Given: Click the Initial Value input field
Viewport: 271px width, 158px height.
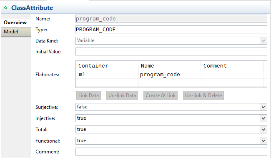Looking at the screenshot, I should coord(171,52).
